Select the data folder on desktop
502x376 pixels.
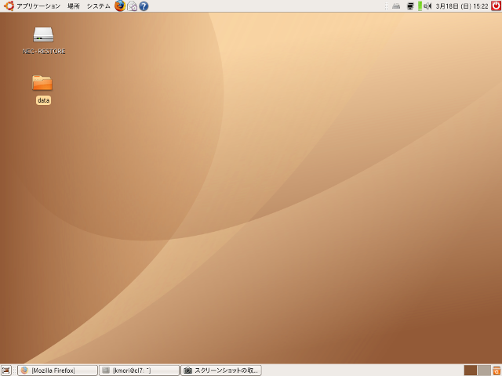(x=42, y=83)
